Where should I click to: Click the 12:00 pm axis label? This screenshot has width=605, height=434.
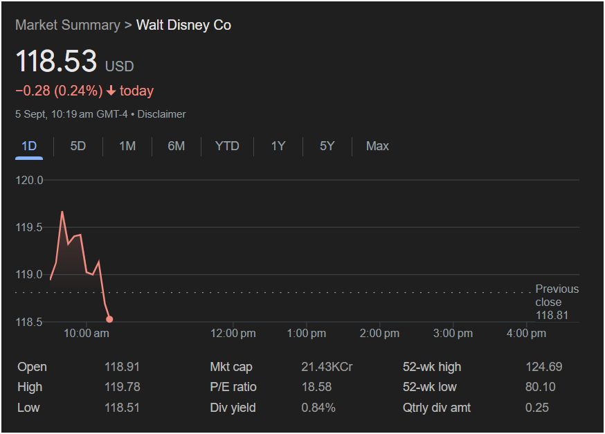(233, 334)
